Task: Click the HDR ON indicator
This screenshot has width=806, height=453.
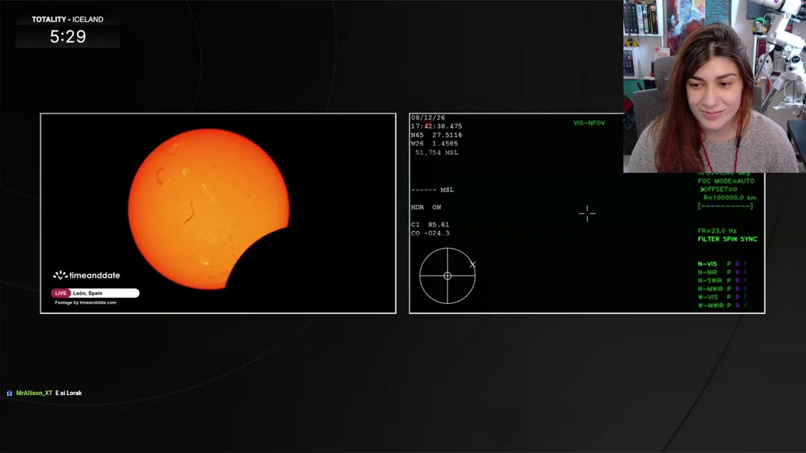Action: tap(426, 208)
